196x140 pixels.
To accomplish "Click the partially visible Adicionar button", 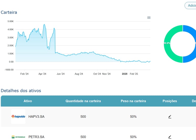I will (x=190, y=6).
